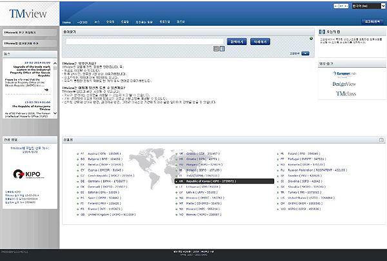Open the WIPO office link
This screenshot has width=387, height=261.
304,209
